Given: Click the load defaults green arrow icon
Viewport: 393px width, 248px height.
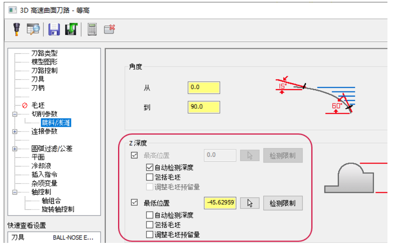Looking at the screenshot, I should pos(71,29).
